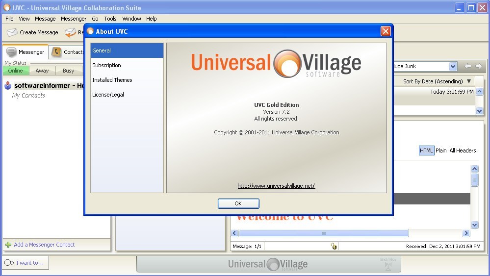Open the Message menu
This screenshot has width=490, height=276.
[x=45, y=19]
